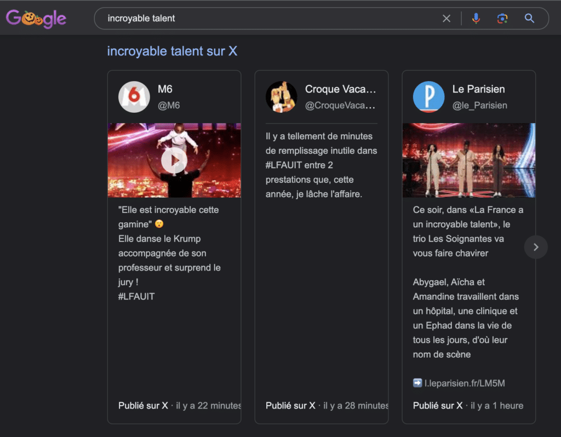Click 'il y a 28 minutes' timestamp
561x437 pixels.
click(x=356, y=406)
